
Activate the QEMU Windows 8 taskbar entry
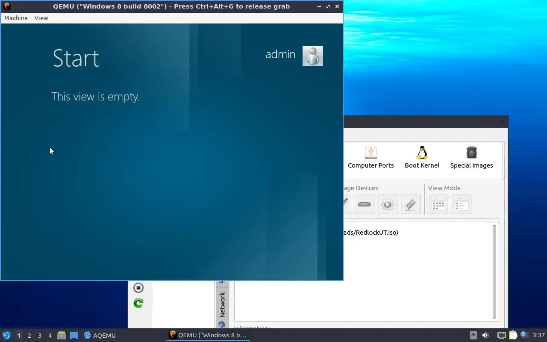click(208, 335)
